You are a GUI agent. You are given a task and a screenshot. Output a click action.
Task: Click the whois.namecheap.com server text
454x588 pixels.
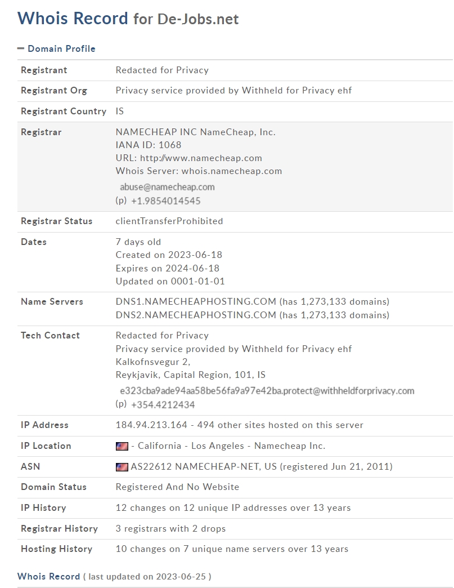231,171
